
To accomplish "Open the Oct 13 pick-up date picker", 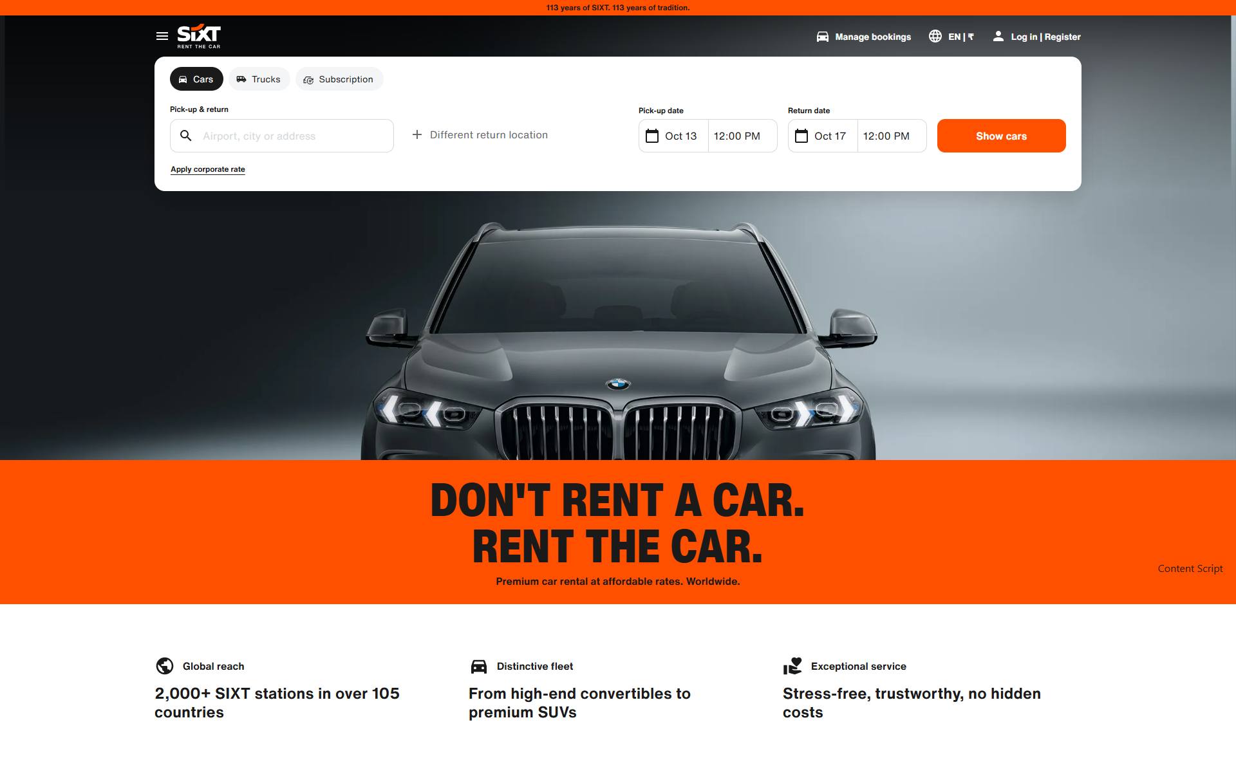I will coord(673,136).
